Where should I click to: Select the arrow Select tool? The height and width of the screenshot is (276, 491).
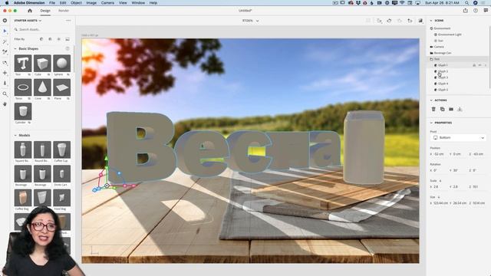(x=5, y=31)
